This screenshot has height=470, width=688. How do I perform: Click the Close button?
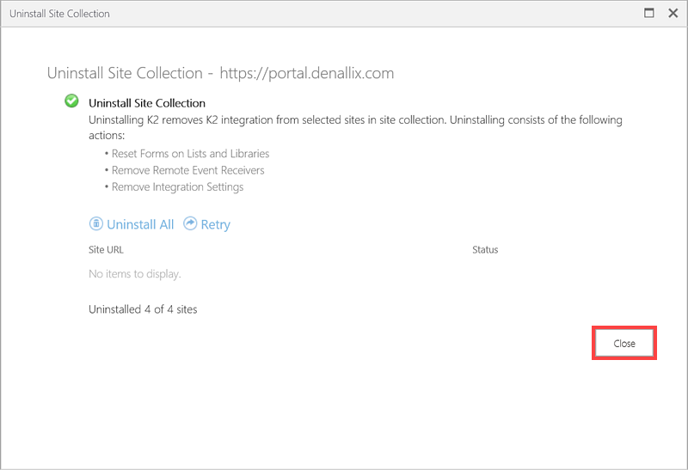624,343
